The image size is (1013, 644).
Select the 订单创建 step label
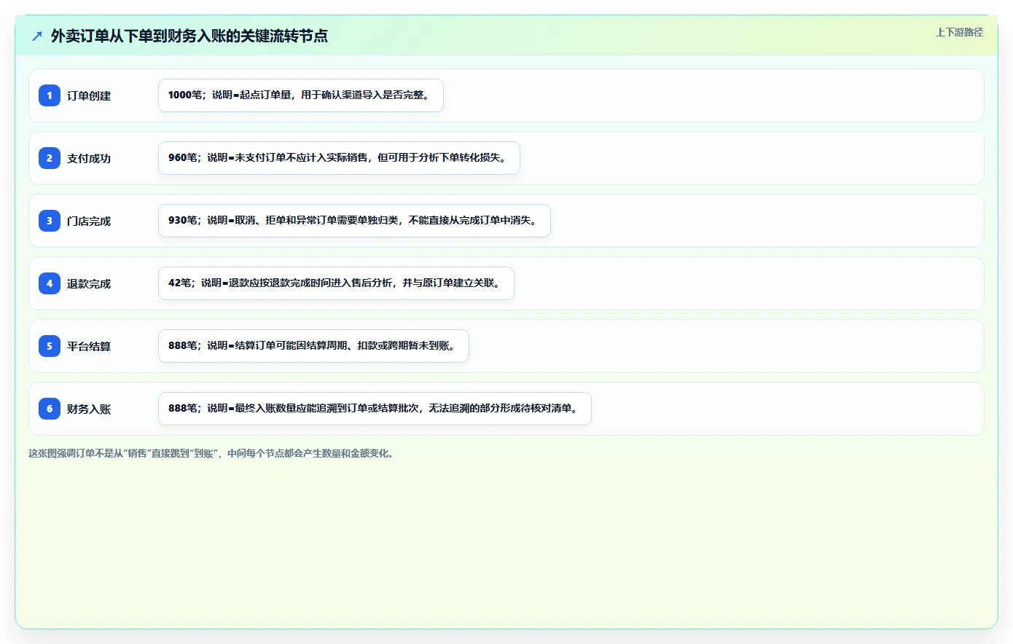[89, 95]
